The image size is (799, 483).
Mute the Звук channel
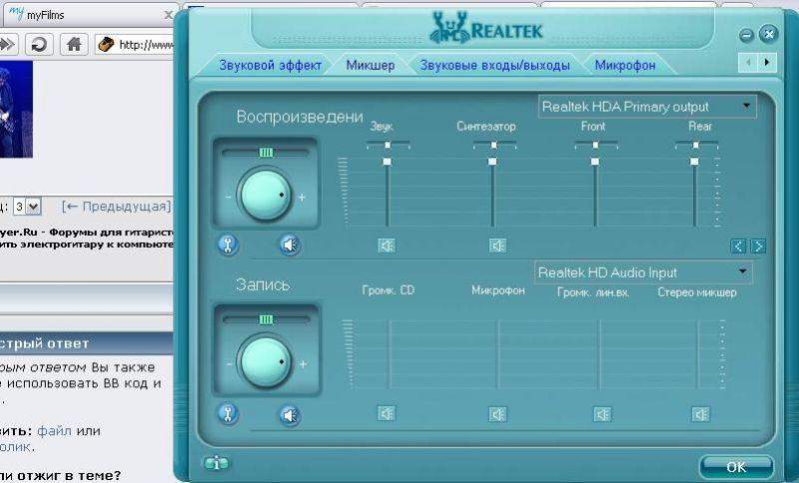click(x=387, y=244)
